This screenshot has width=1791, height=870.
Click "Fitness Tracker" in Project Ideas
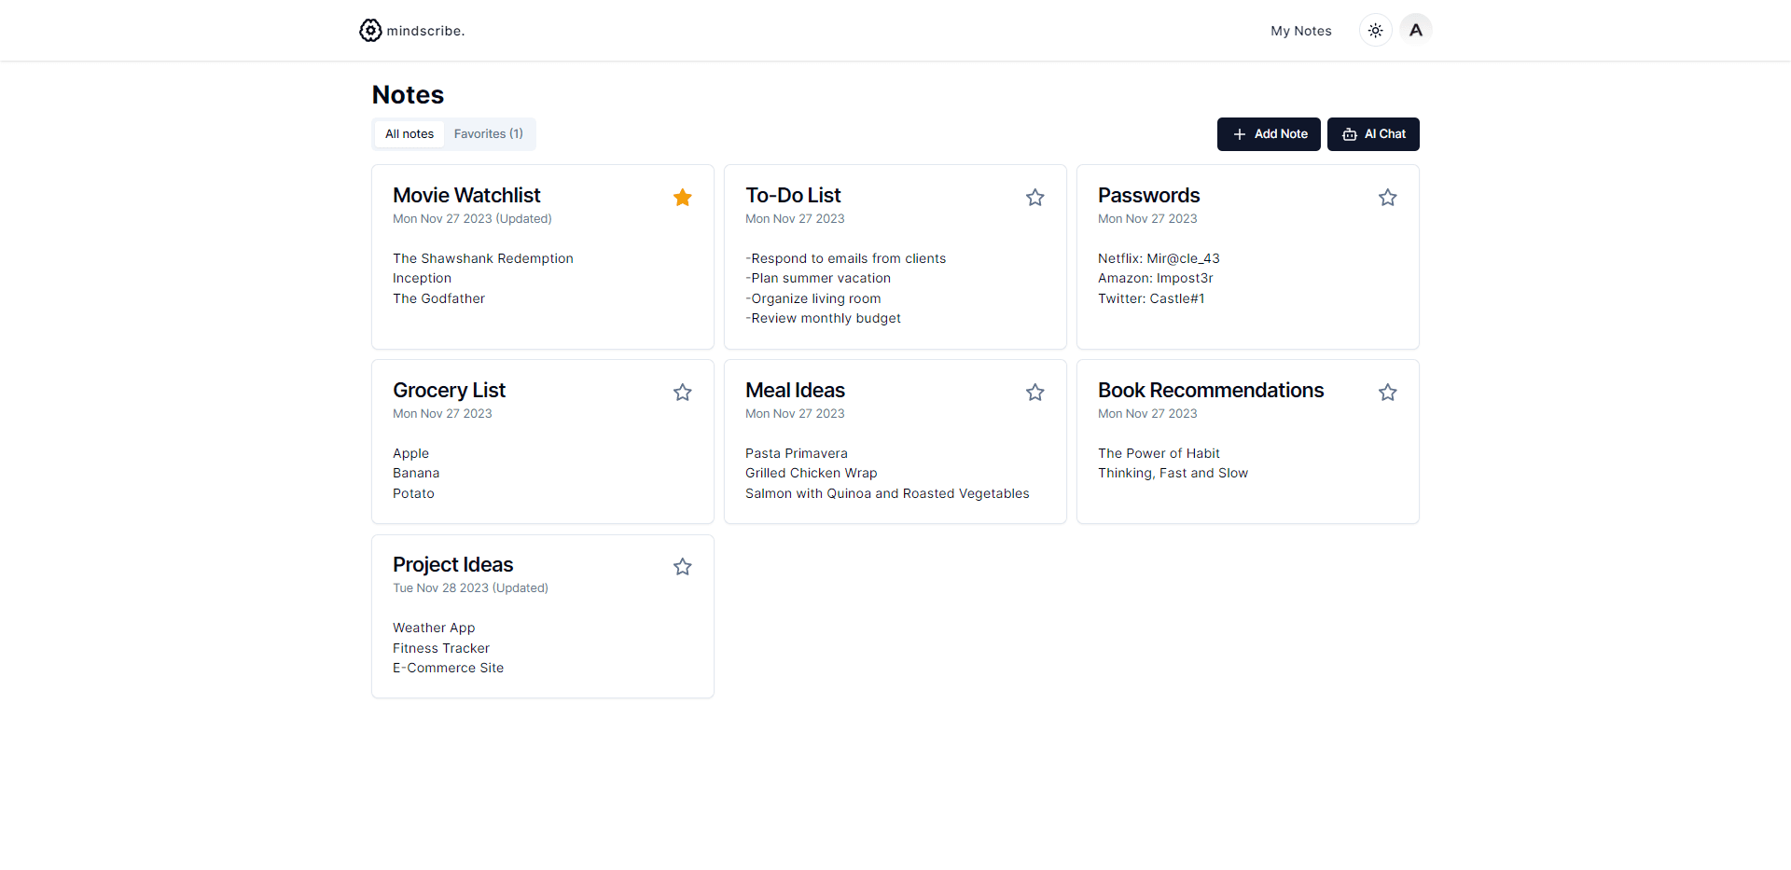441,648
